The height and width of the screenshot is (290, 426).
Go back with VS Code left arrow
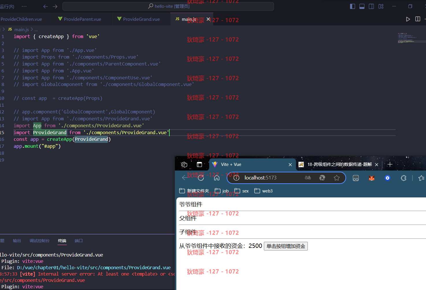tap(45, 6)
